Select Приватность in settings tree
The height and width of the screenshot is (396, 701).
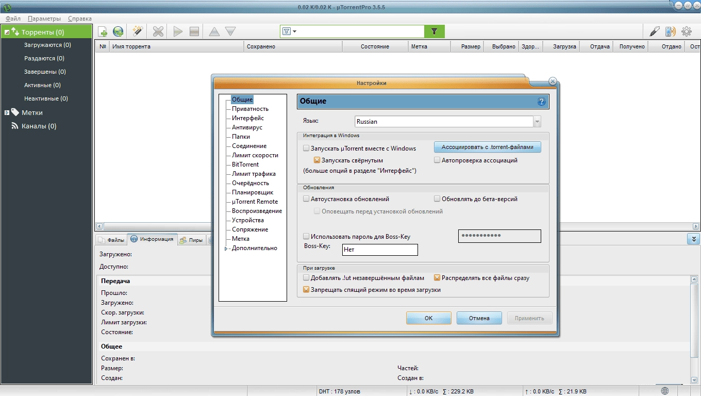[x=250, y=109]
